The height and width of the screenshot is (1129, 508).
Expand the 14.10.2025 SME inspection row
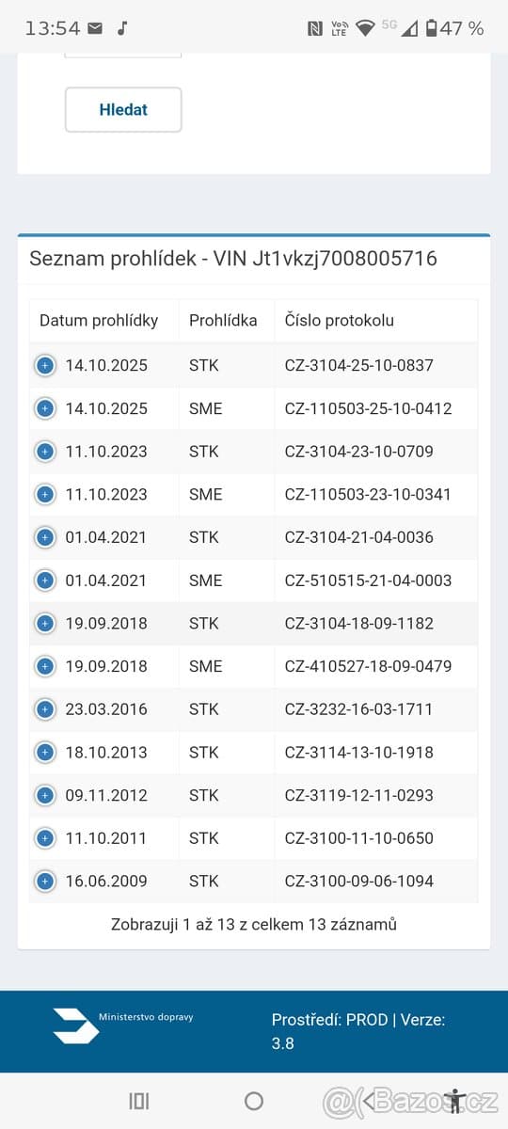click(x=44, y=408)
